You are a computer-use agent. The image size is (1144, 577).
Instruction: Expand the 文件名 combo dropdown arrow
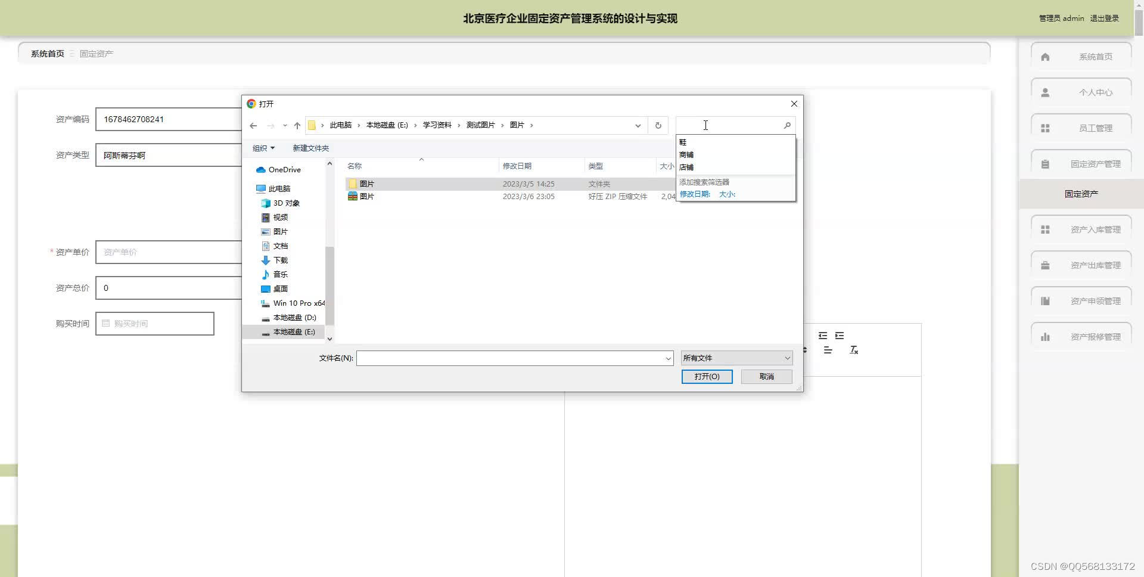click(x=668, y=358)
